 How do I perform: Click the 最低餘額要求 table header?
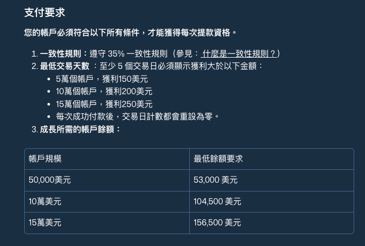coord(218,159)
